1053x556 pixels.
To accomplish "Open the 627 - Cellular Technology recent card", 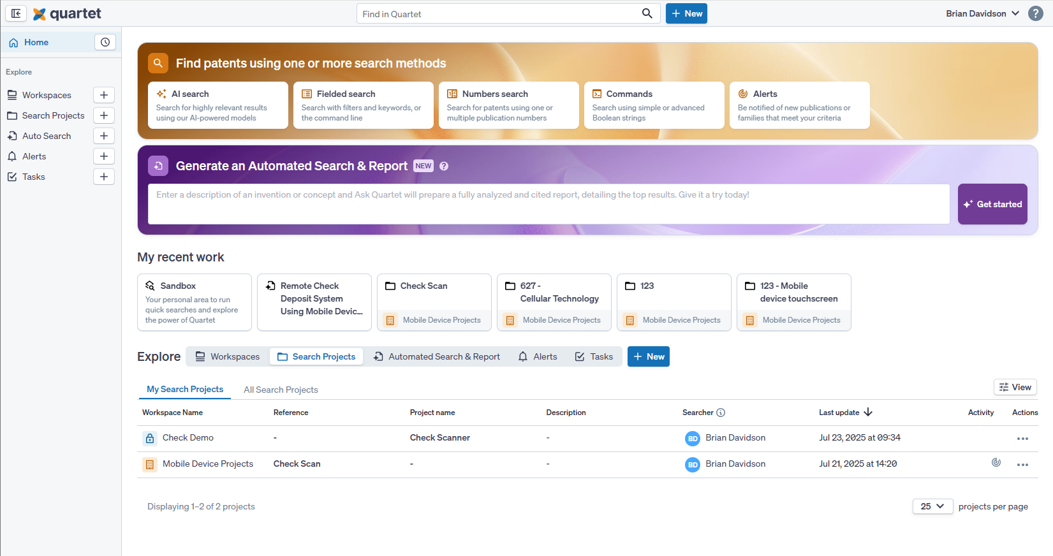I will 554,302.
